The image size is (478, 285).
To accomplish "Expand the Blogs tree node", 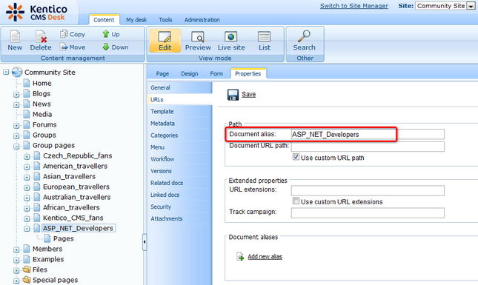I will point(16,95).
